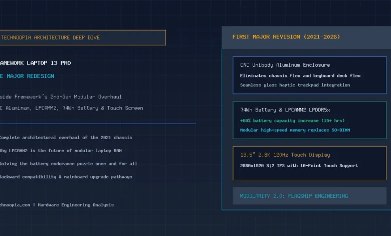Select the architectural overhaul of the 2021 chassis line
This screenshot has width=391, height=236.
[x=66, y=138]
